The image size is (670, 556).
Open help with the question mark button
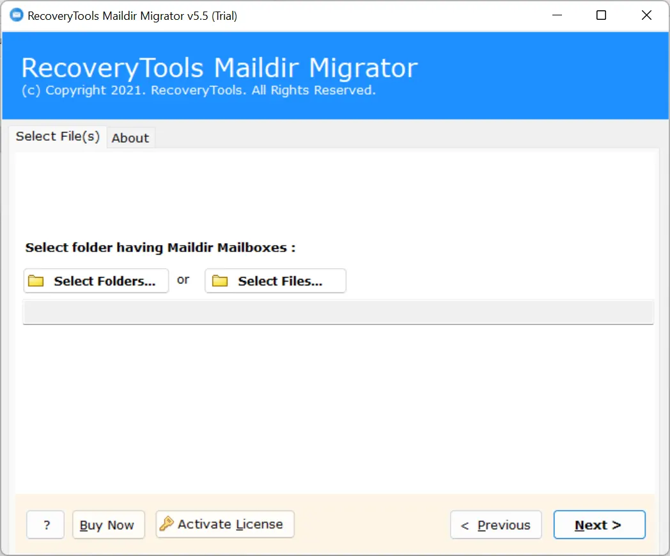coord(46,525)
